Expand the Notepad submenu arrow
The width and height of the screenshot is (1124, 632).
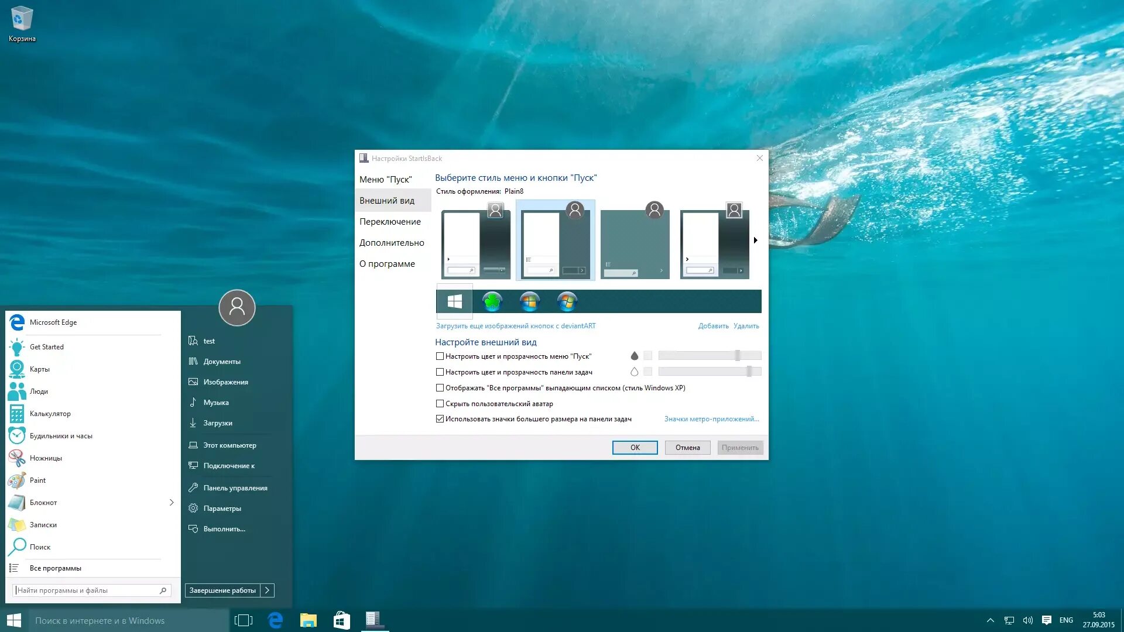pos(172,503)
